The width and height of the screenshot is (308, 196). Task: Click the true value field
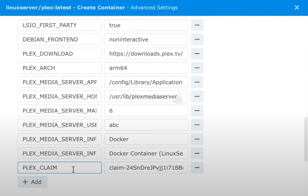[146, 25]
